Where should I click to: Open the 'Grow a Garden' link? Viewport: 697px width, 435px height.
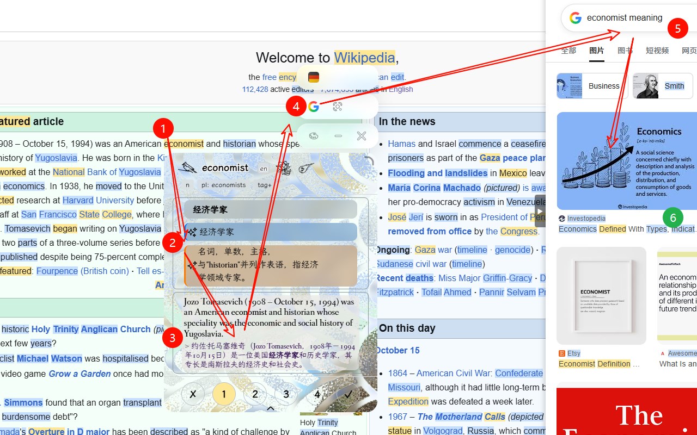click(x=80, y=374)
